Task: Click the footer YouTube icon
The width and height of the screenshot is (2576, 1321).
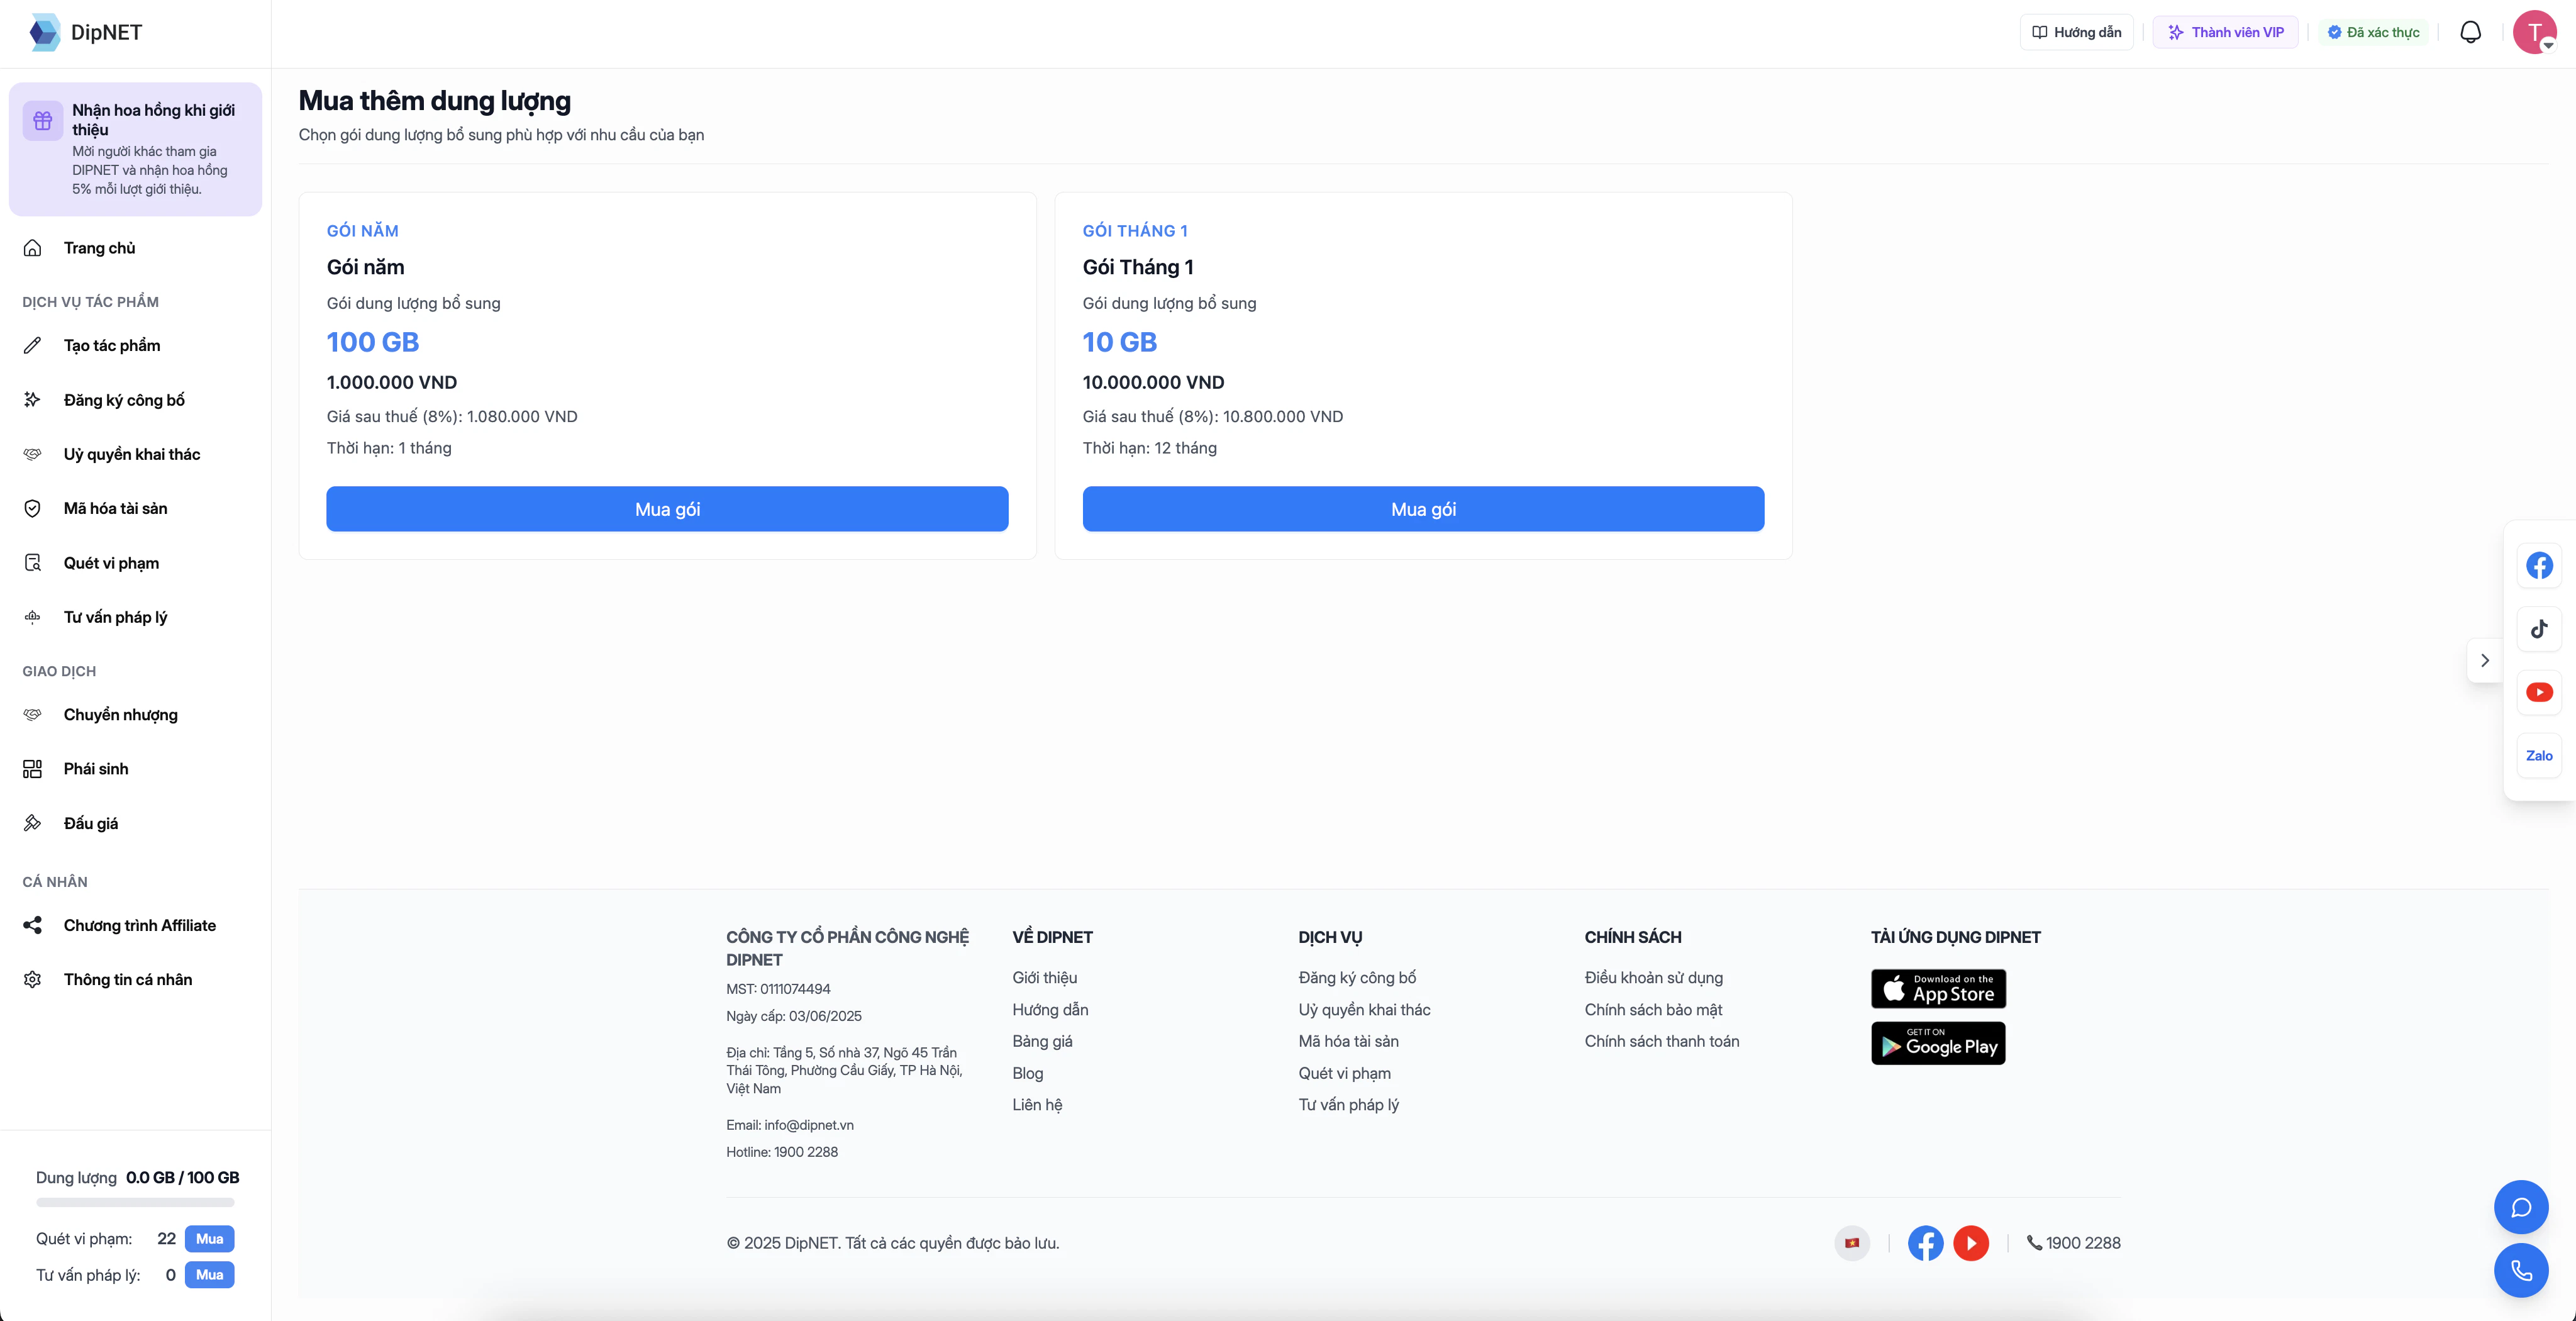Action: pos(1971,1243)
